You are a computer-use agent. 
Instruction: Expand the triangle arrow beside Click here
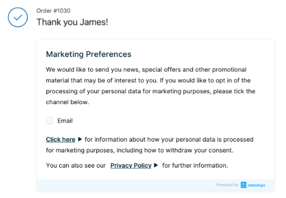[80, 139]
